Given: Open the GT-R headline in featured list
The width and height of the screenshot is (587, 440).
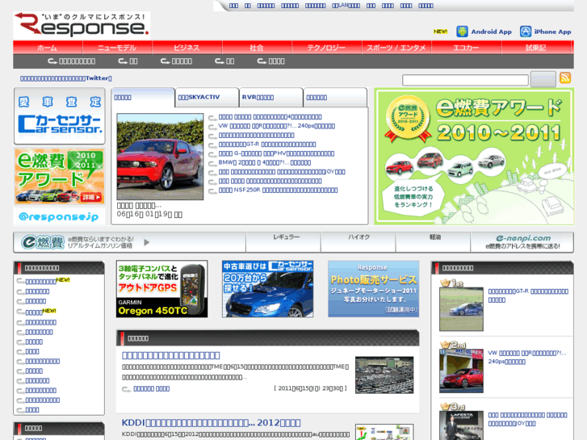Looking at the screenshot, I should tap(267, 145).
